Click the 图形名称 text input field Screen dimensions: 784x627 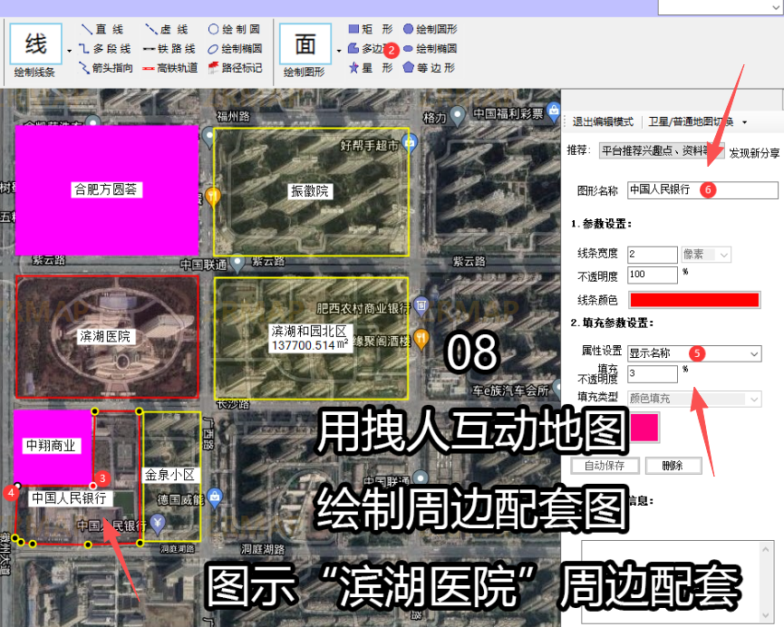point(702,190)
